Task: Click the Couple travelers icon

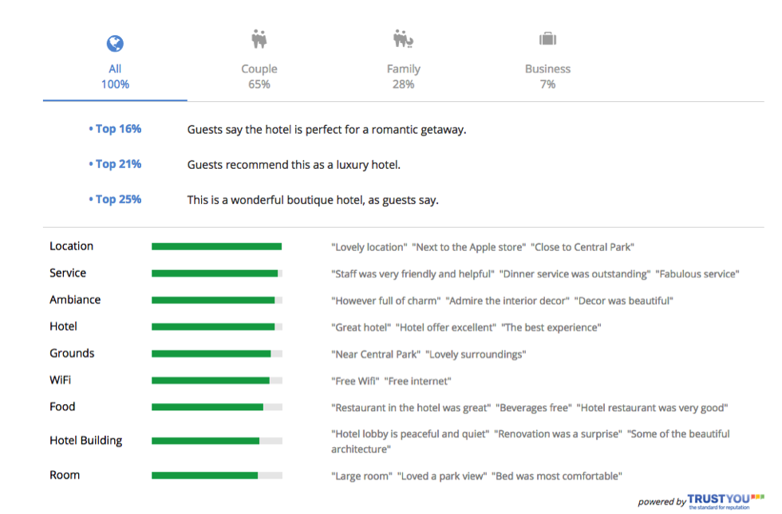Action: 259,38
